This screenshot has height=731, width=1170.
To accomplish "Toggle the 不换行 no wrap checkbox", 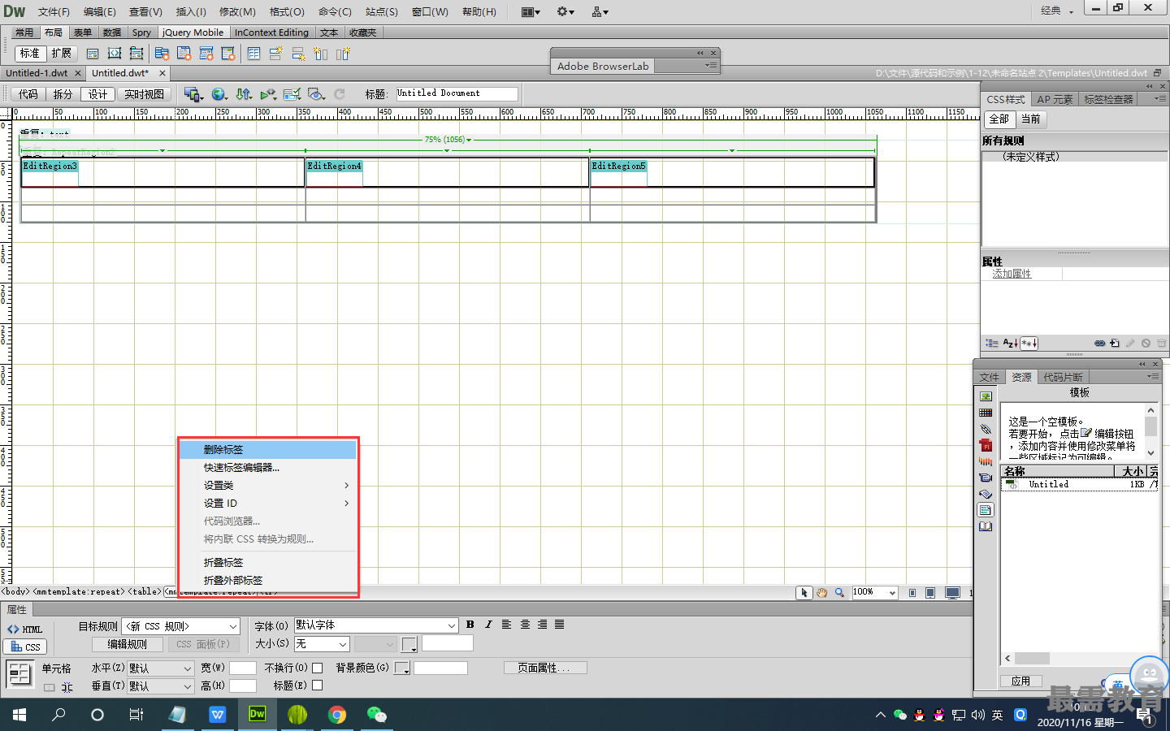I will [x=318, y=668].
